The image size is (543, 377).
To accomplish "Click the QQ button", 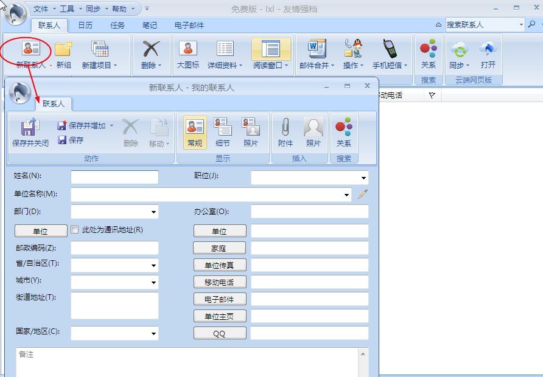I will 220,333.
